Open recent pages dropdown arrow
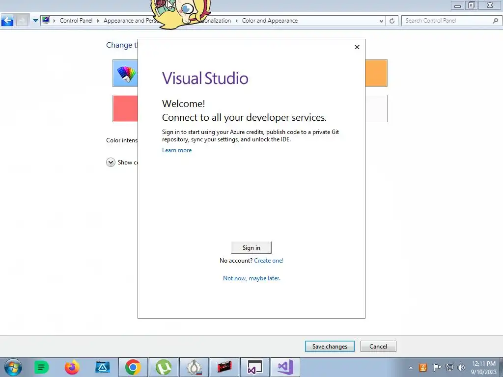Viewport: 503px width, 377px height. pyautogui.click(x=35, y=21)
